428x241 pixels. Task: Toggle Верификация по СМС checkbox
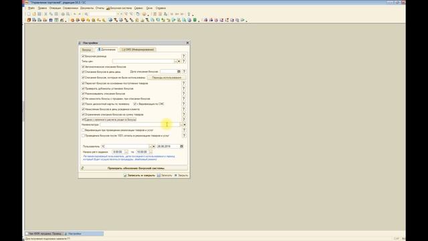[x=135, y=104]
